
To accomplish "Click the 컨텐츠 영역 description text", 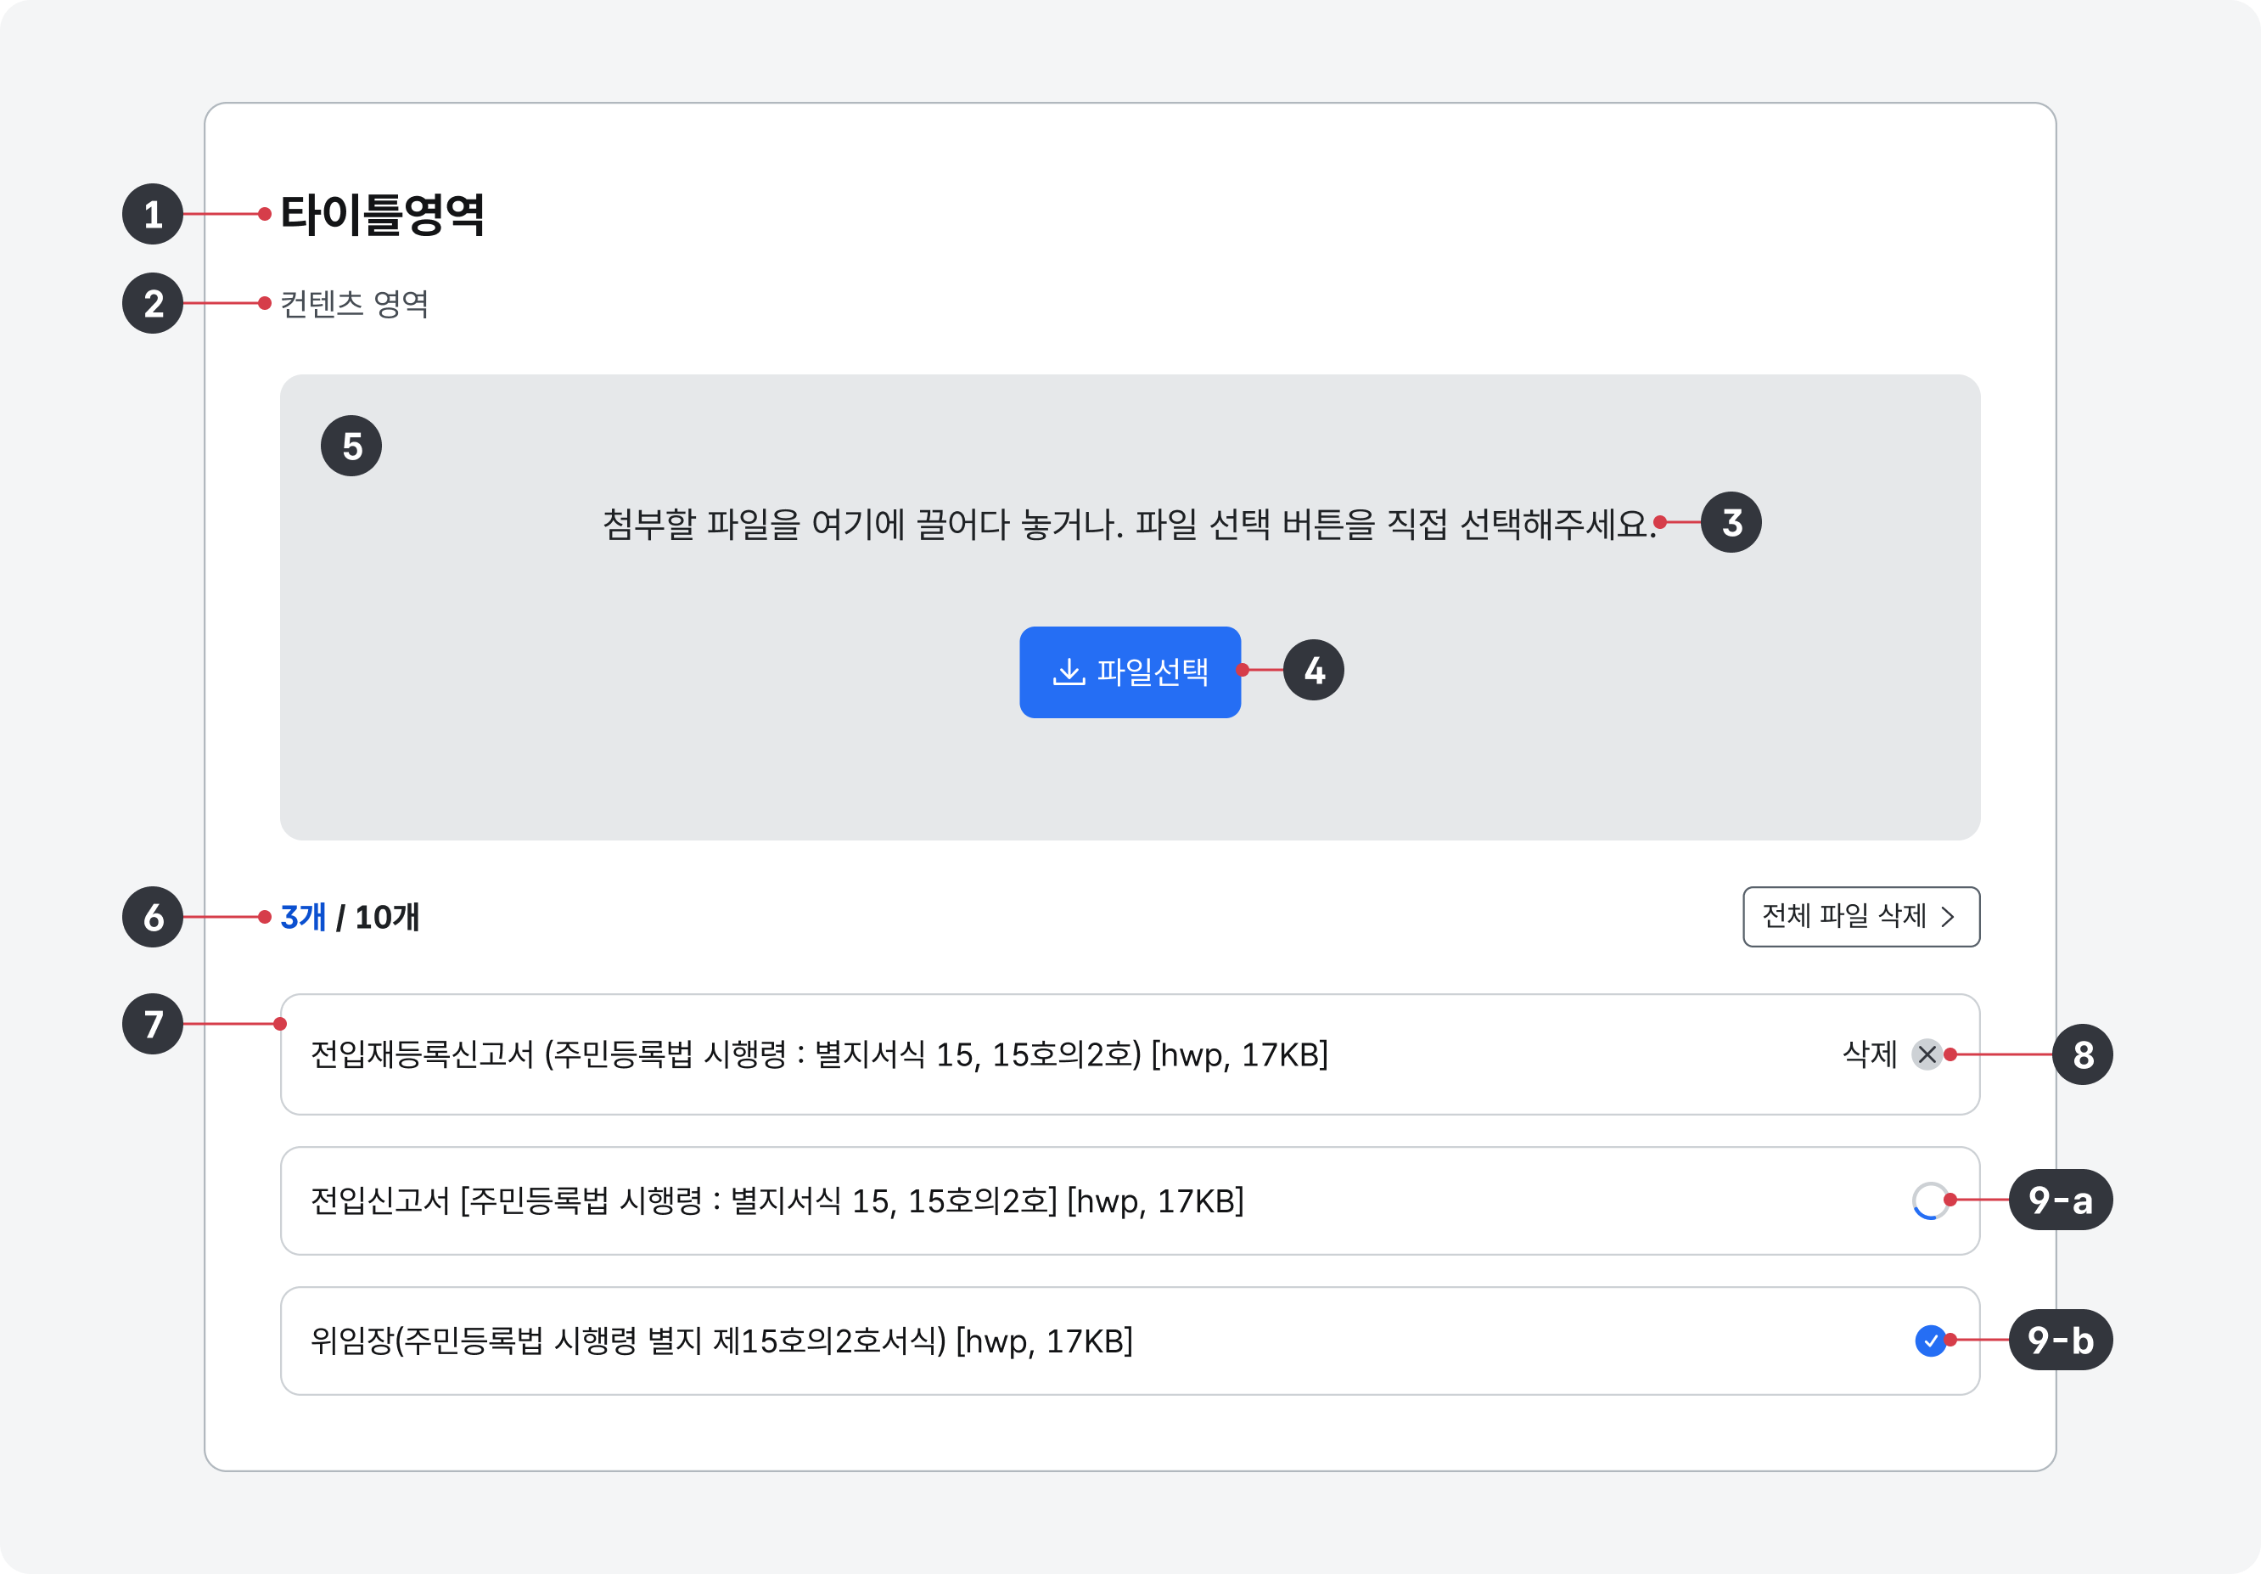I will coord(355,303).
